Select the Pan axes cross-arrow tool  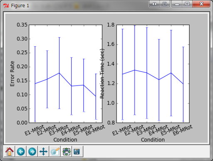coord(44,151)
